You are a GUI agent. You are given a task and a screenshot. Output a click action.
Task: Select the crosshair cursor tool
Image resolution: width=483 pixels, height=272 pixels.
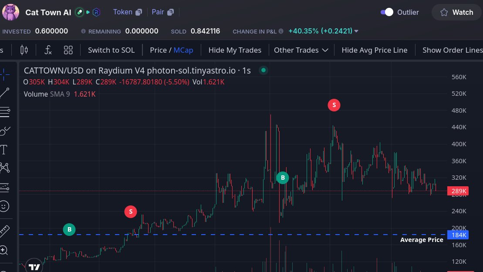click(x=4, y=74)
